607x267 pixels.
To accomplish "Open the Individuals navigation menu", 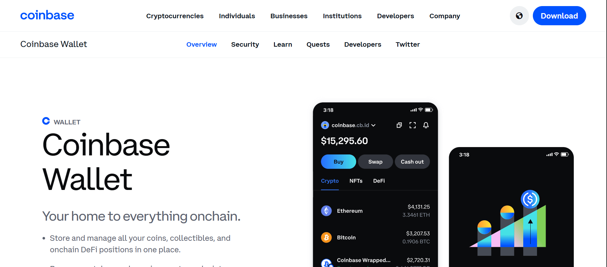I will [x=237, y=16].
